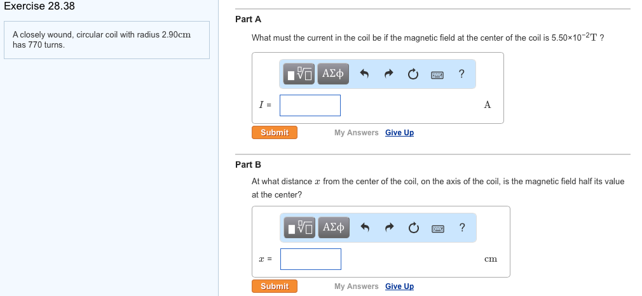
Task: Submit the Part B answer
Action: (275, 286)
